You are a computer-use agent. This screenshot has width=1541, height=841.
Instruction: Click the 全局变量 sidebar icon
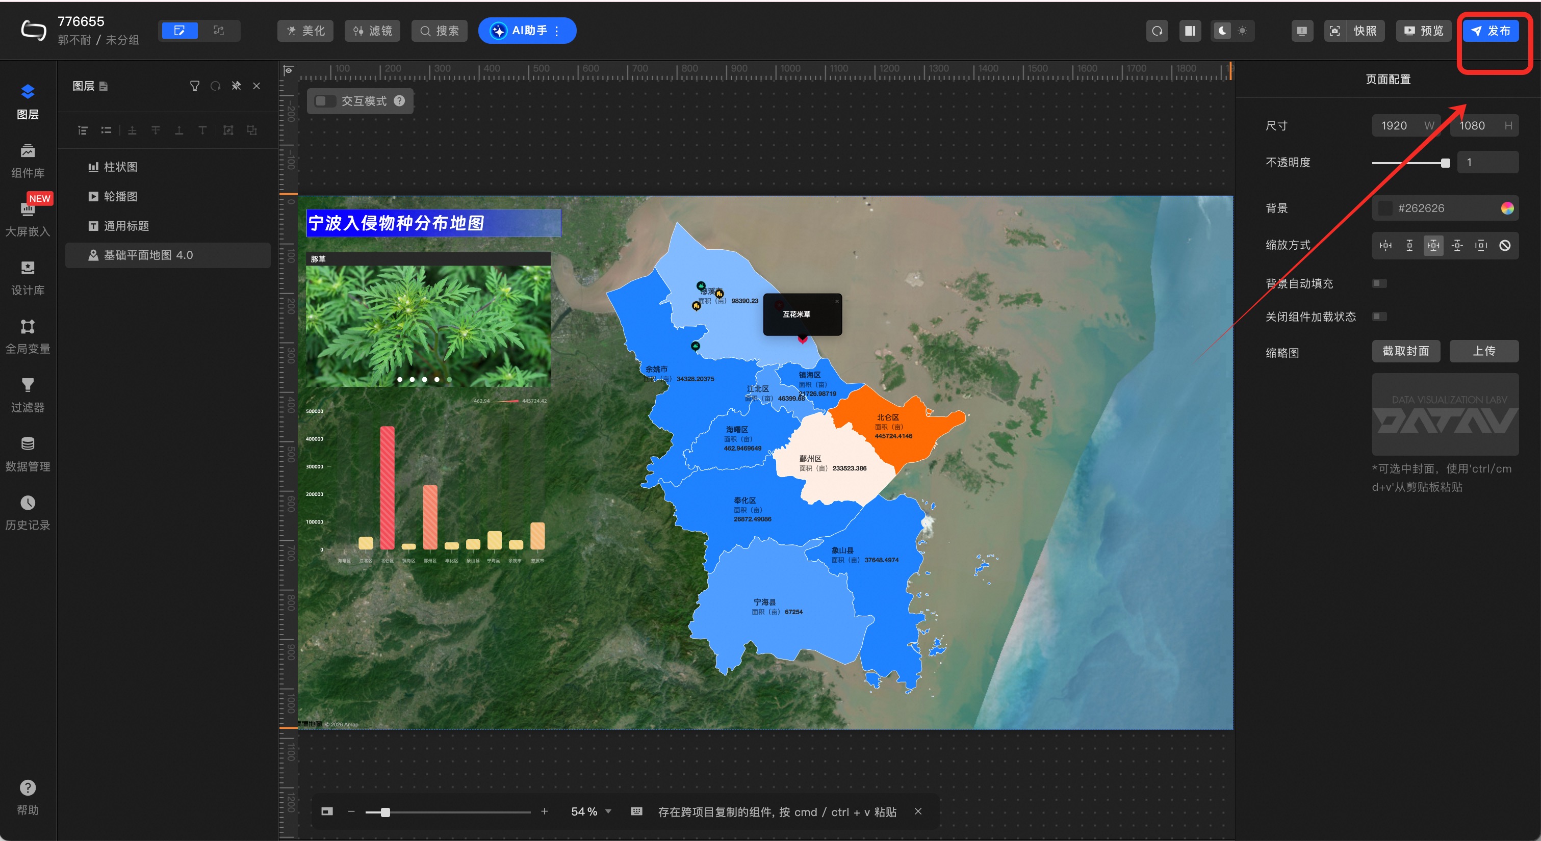pos(28,336)
